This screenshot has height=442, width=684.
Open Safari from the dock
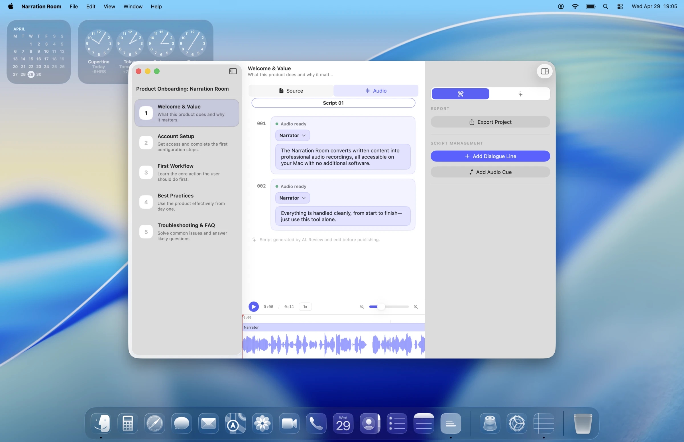[x=155, y=423]
